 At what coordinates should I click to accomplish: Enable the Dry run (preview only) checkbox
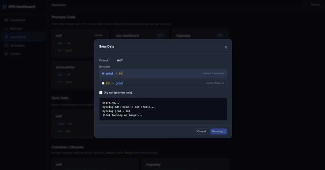tap(101, 93)
